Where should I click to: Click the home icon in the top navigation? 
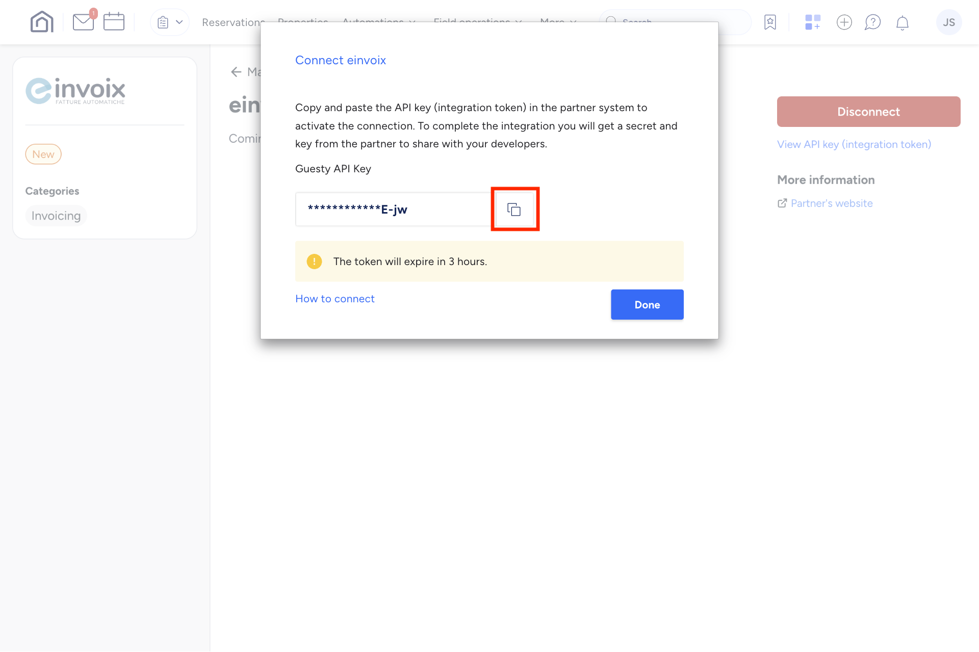[41, 21]
